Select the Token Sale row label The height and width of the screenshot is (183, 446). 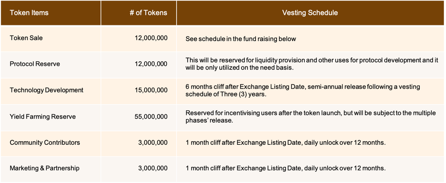(26, 38)
